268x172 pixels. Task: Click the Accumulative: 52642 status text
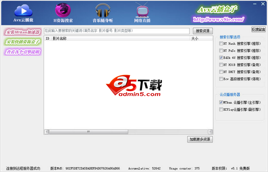point(144,168)
